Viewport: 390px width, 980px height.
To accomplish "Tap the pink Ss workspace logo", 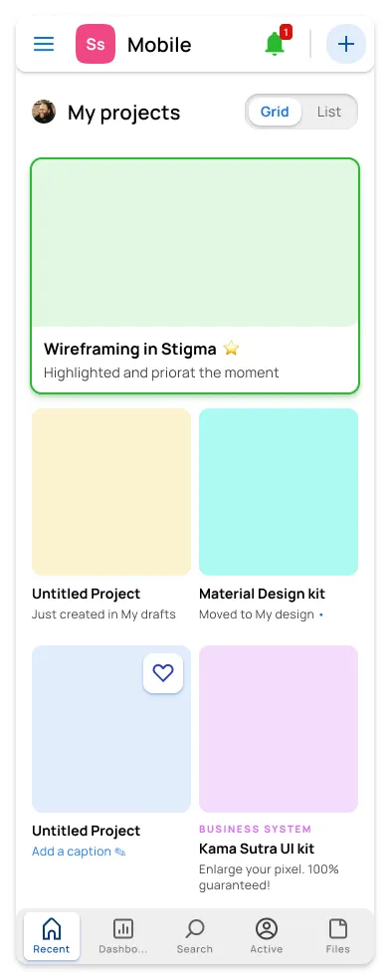I will tap(96, 45).
